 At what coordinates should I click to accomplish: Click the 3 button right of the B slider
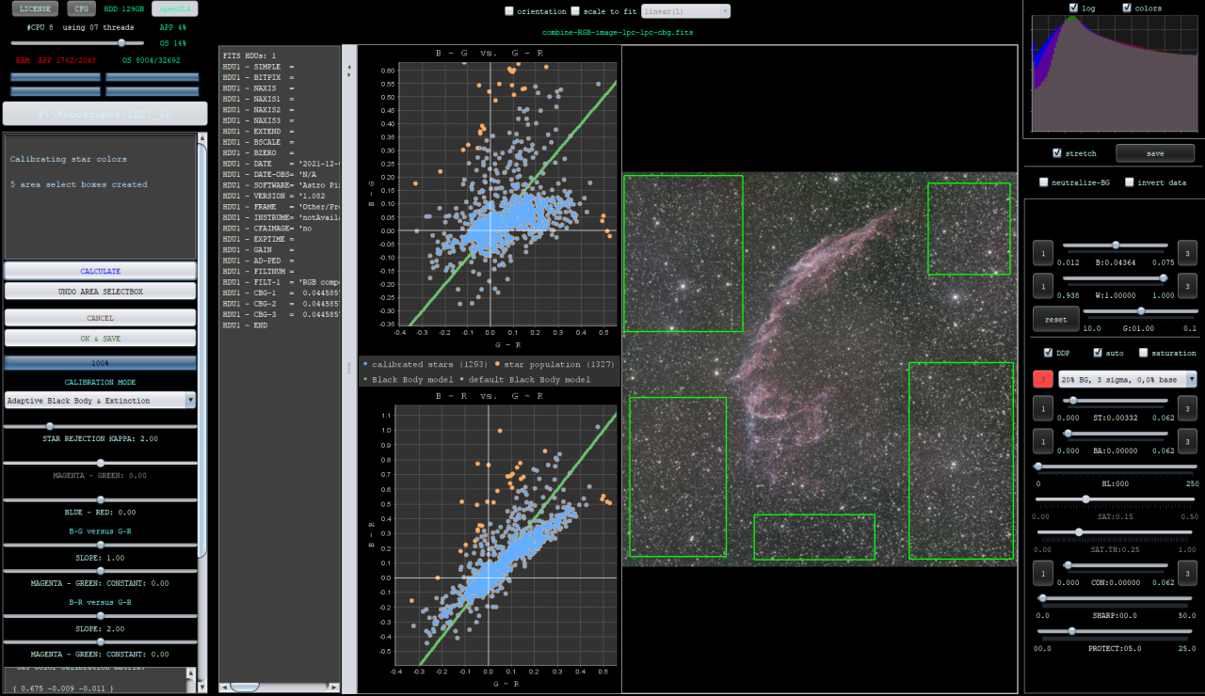1188,253
